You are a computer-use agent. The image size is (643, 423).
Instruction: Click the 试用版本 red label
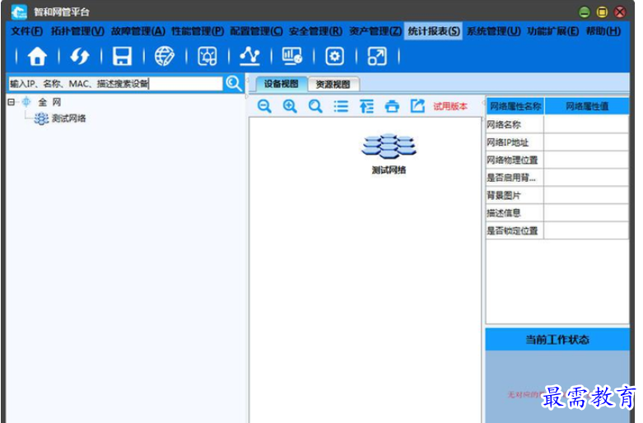[x=450, y=106]
